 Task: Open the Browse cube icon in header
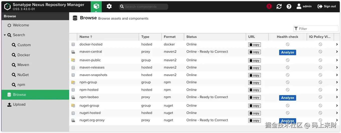[x=96, y=7]
